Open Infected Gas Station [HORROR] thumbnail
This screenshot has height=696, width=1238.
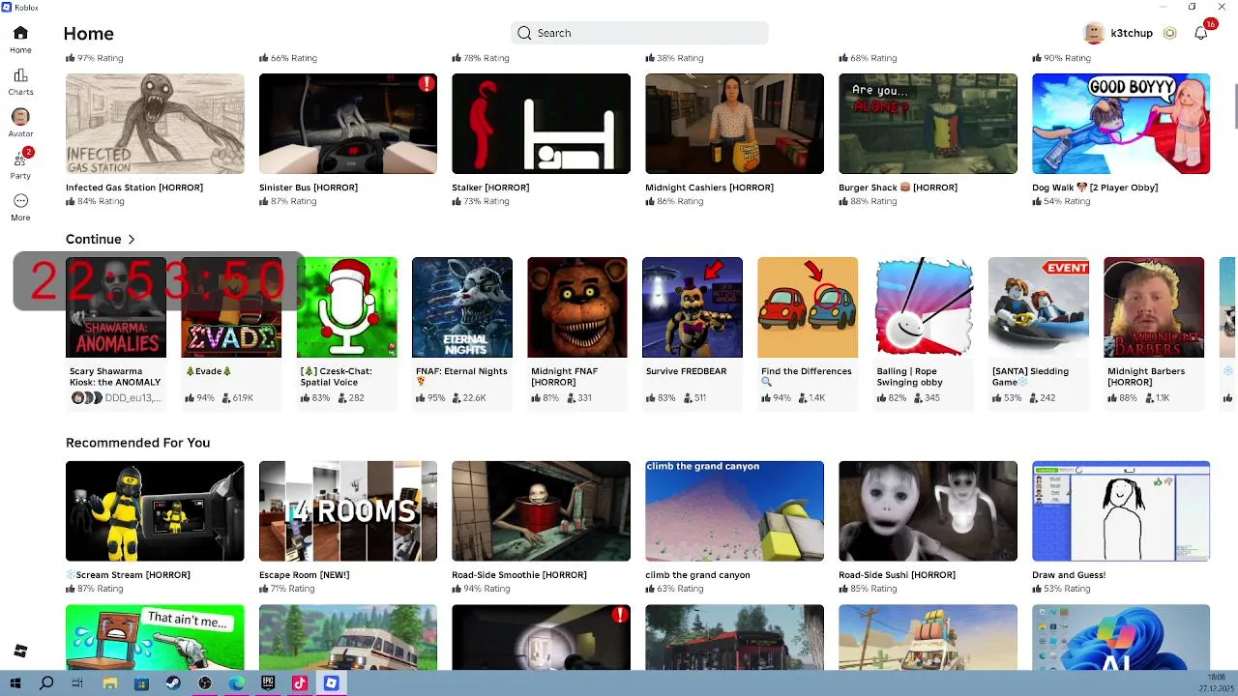point(155,124)
